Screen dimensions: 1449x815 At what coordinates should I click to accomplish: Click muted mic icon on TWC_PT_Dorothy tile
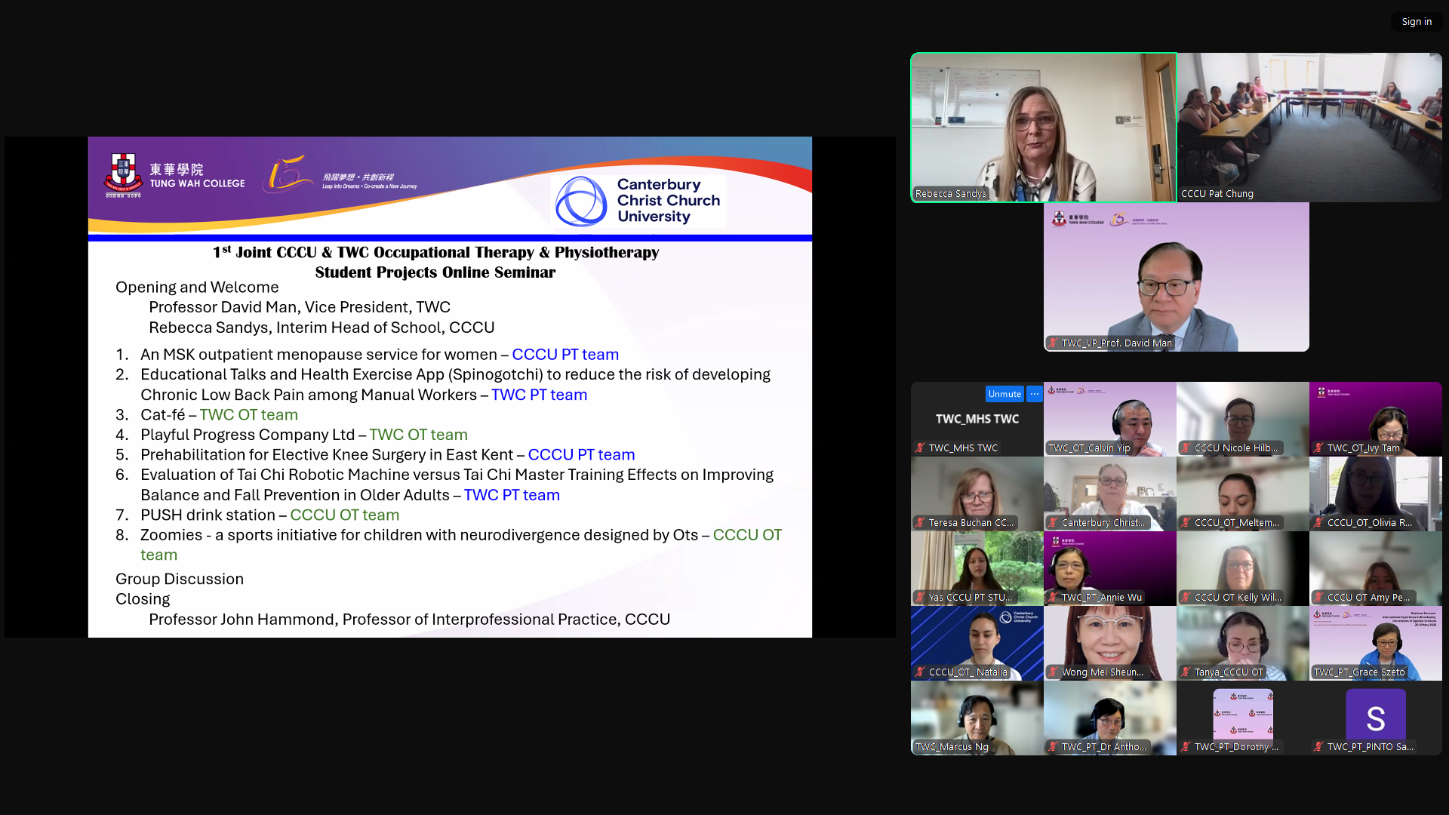pyautogui.click(x=1186, y=747)
